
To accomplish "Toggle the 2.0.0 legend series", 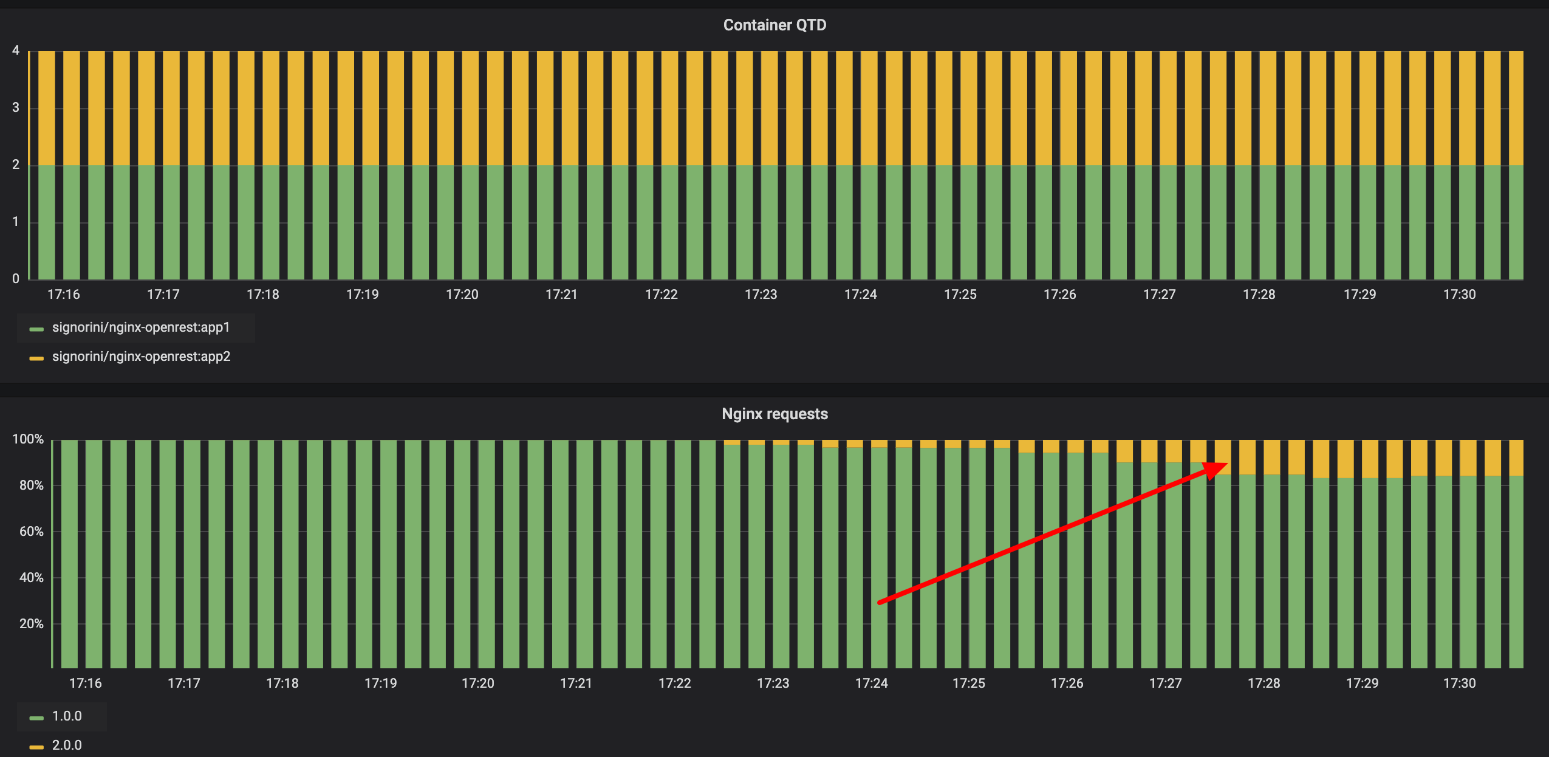I will [67, 745].
